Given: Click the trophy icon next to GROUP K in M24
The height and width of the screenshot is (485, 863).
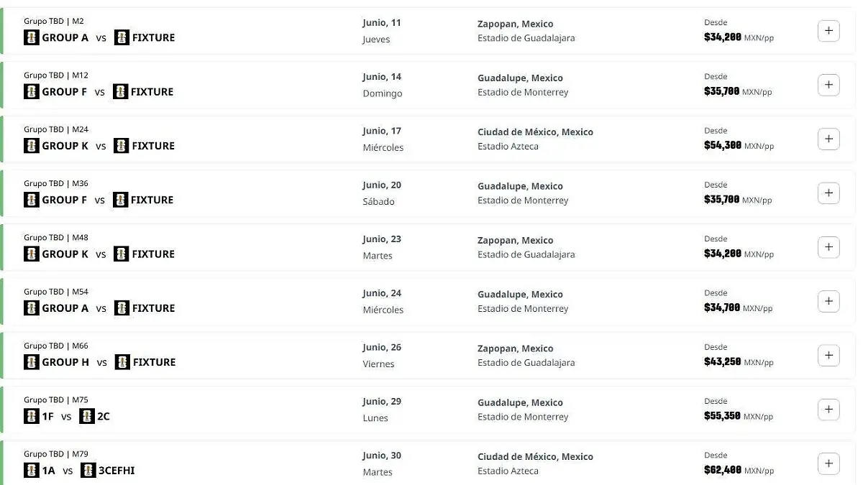Looking at the screenshot, I should click(32, 146).
